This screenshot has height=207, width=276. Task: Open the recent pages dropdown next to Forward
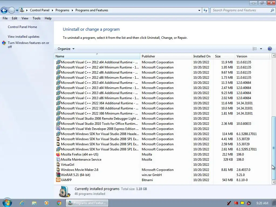coord(17,11)
